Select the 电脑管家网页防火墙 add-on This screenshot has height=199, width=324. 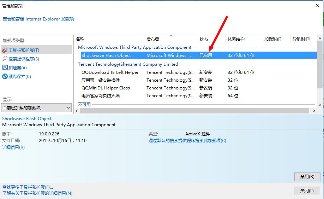(x=101, y=96)
